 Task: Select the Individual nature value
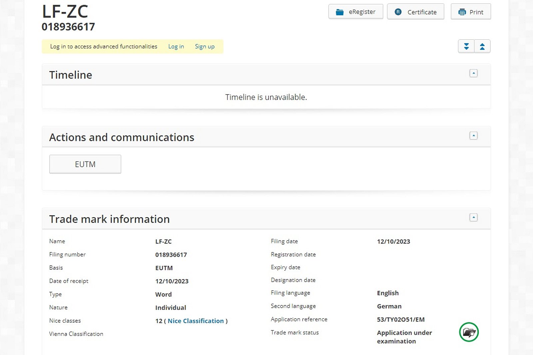171,308
